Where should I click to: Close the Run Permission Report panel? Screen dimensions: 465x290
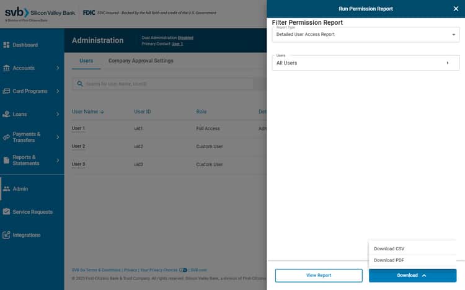(456, 9)
